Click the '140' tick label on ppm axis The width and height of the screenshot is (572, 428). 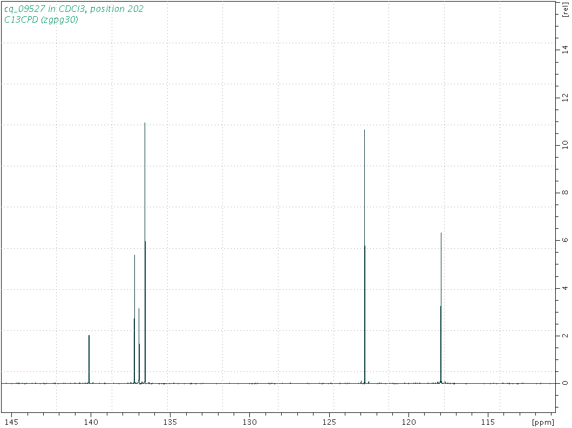click(x=91, y=422)
